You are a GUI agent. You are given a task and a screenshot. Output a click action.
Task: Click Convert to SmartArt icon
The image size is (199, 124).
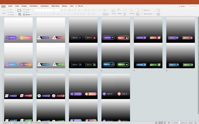[105, 11]
